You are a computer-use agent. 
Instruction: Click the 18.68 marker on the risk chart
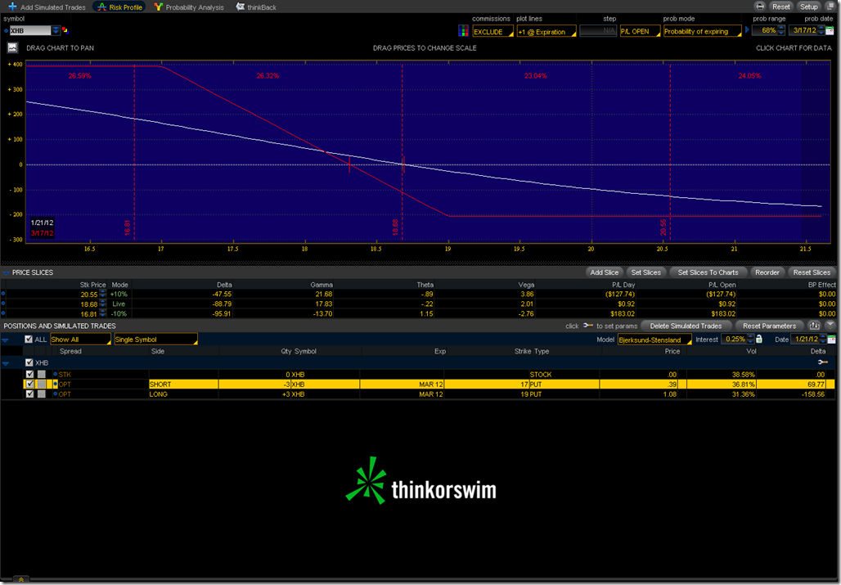[x=395, y=227]
